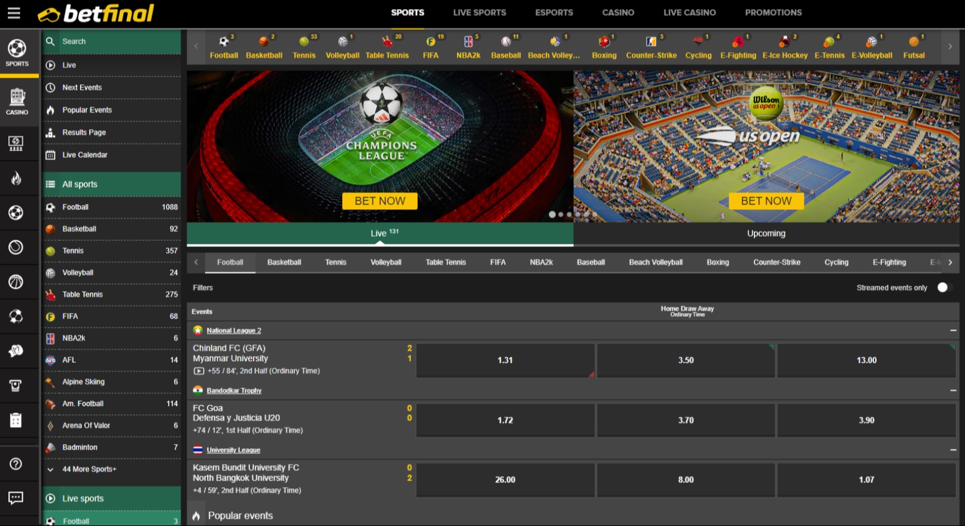Select draw odds 3.70 for FC Goa

686,420
